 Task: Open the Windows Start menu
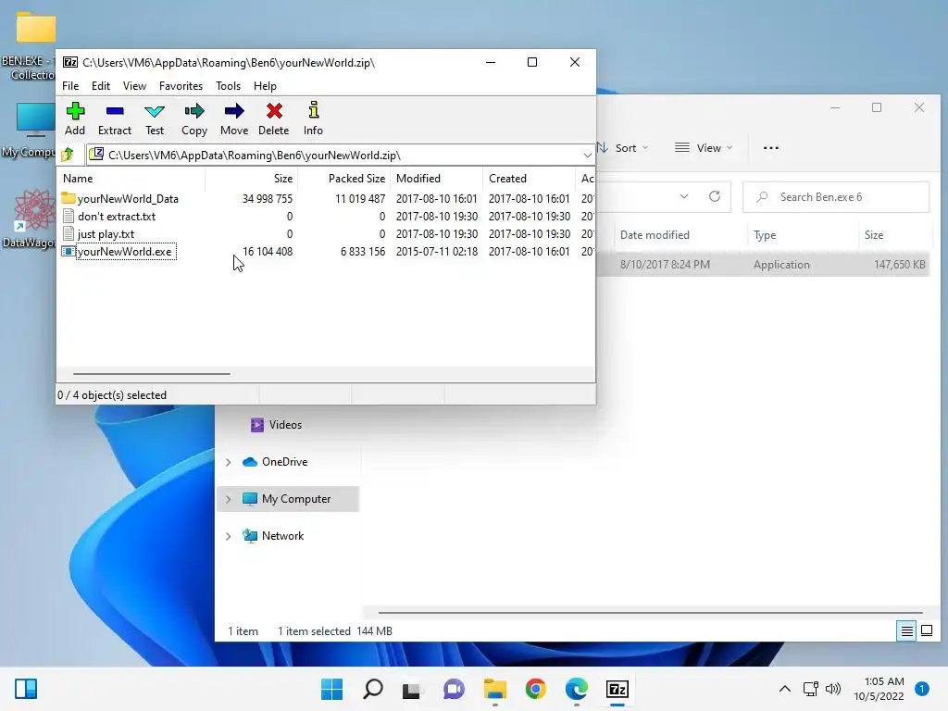tap(332, 689)
